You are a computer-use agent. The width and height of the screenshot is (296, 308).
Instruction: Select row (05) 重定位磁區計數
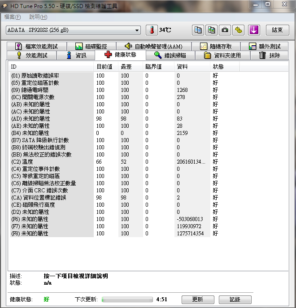pyautogui.click(x=125, y=82)
